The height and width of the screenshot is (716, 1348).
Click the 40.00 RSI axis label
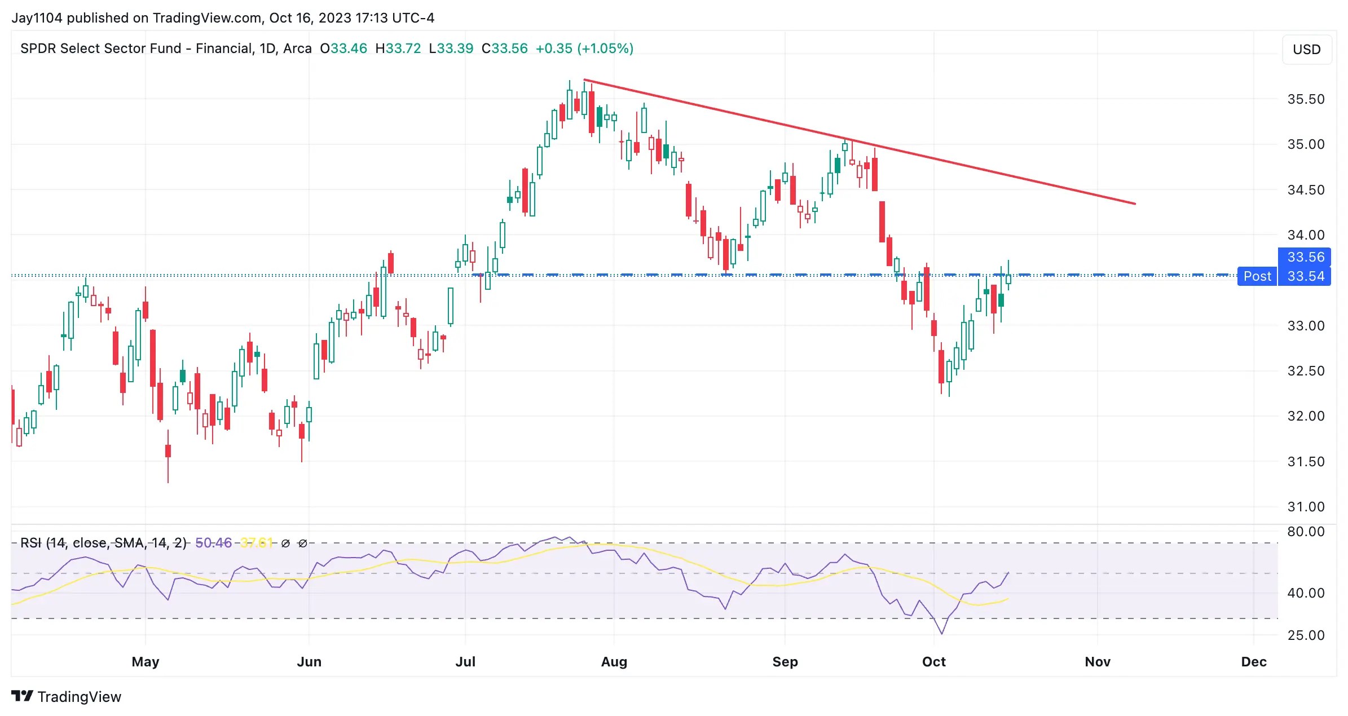click(1306, 593)
